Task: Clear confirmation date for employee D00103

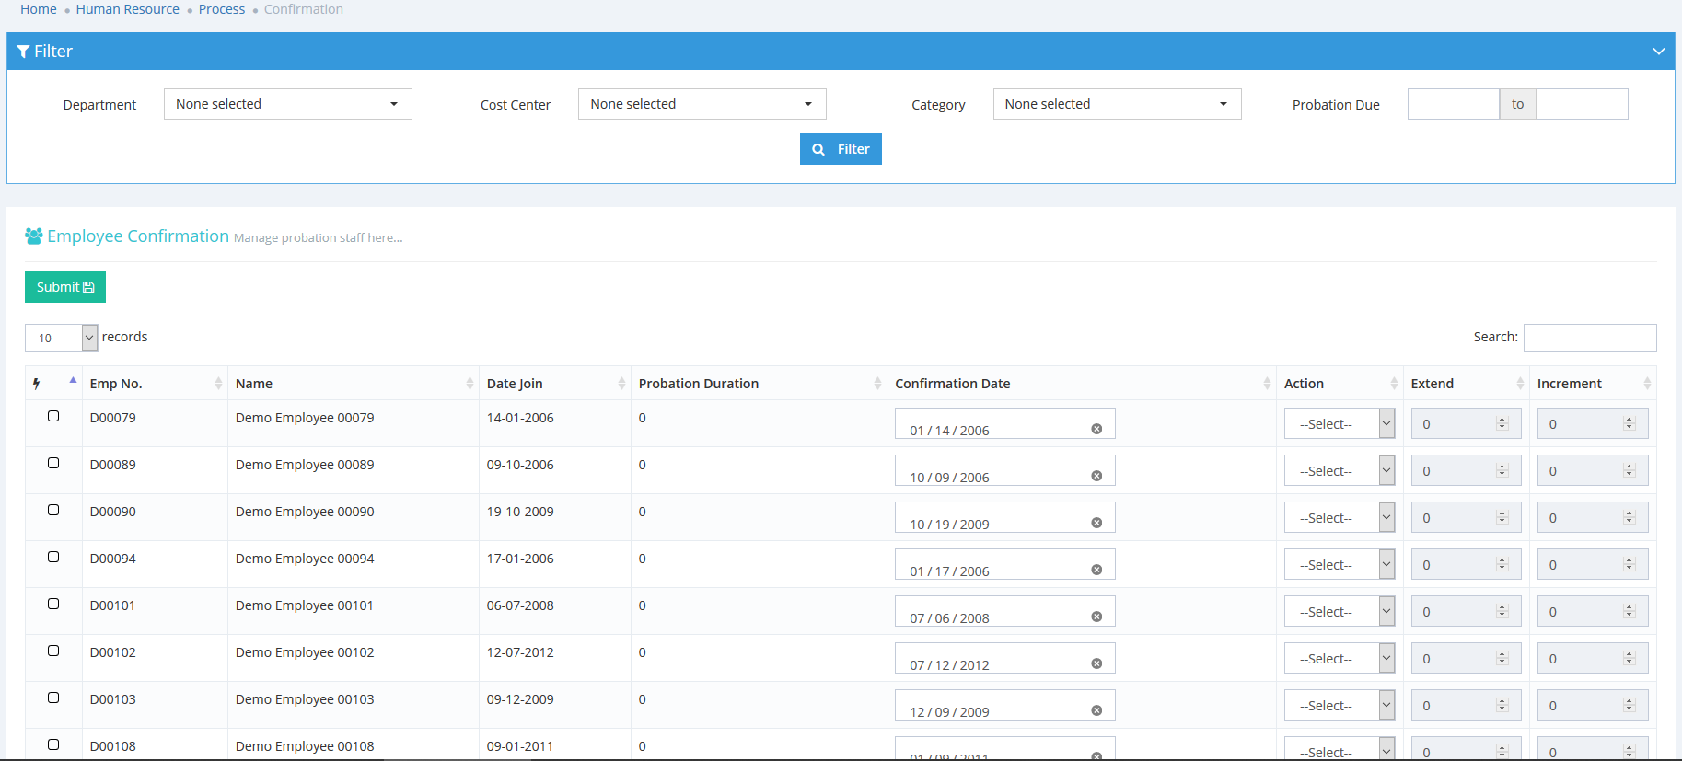Action: click(1096, 710)
